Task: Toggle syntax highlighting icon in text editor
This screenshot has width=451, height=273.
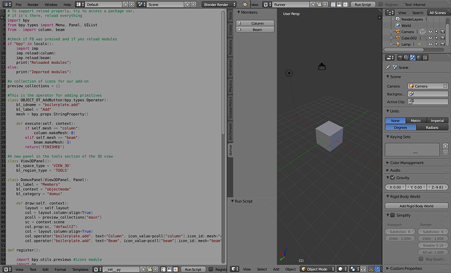Action: click(x=175, y=269)
